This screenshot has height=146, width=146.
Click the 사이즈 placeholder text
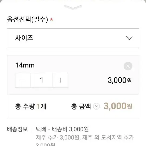[x=24, y=38]
